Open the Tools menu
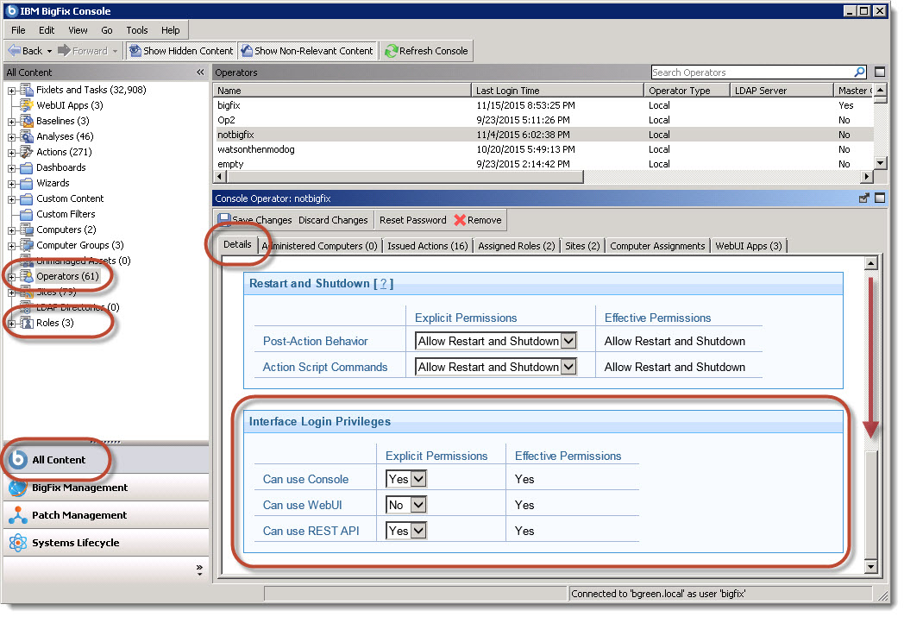Image resolution: width=904 pixels, height=617 pixels. pyautogui.click(x=137, y=30)
